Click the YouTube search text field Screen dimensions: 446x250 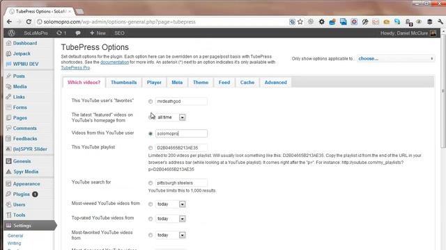181,183
